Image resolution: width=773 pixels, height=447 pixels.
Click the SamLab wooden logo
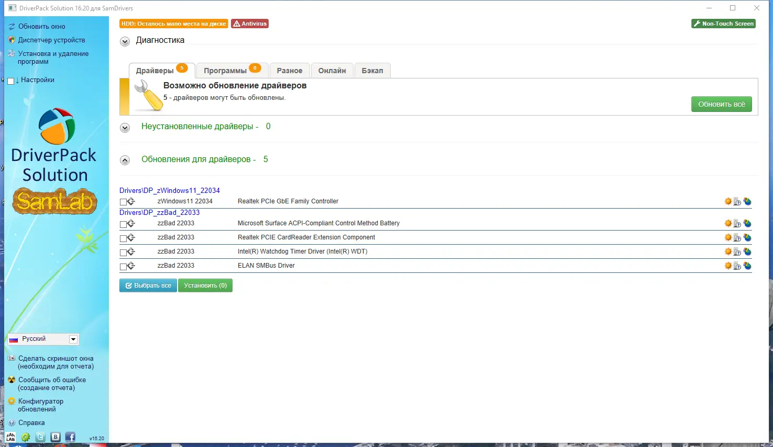pos(54,201)
